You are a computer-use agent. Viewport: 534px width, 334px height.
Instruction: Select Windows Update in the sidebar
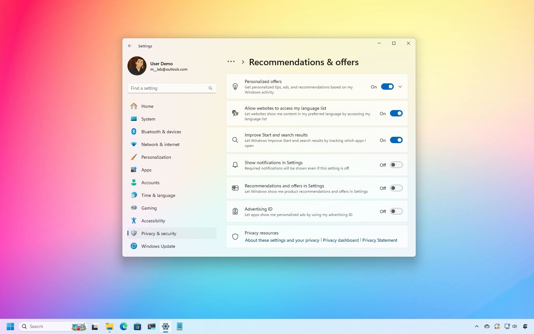pyautogui.click(x=158, y=246)
